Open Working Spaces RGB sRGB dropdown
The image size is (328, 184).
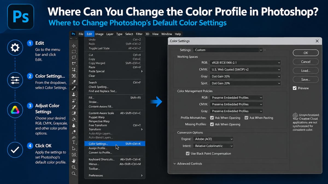(245, 62)
